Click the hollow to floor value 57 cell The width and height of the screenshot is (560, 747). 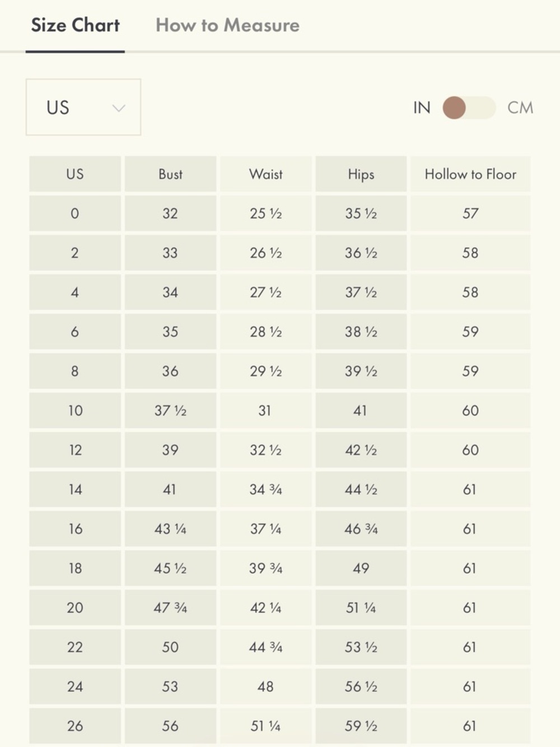[x=470, y=214]
